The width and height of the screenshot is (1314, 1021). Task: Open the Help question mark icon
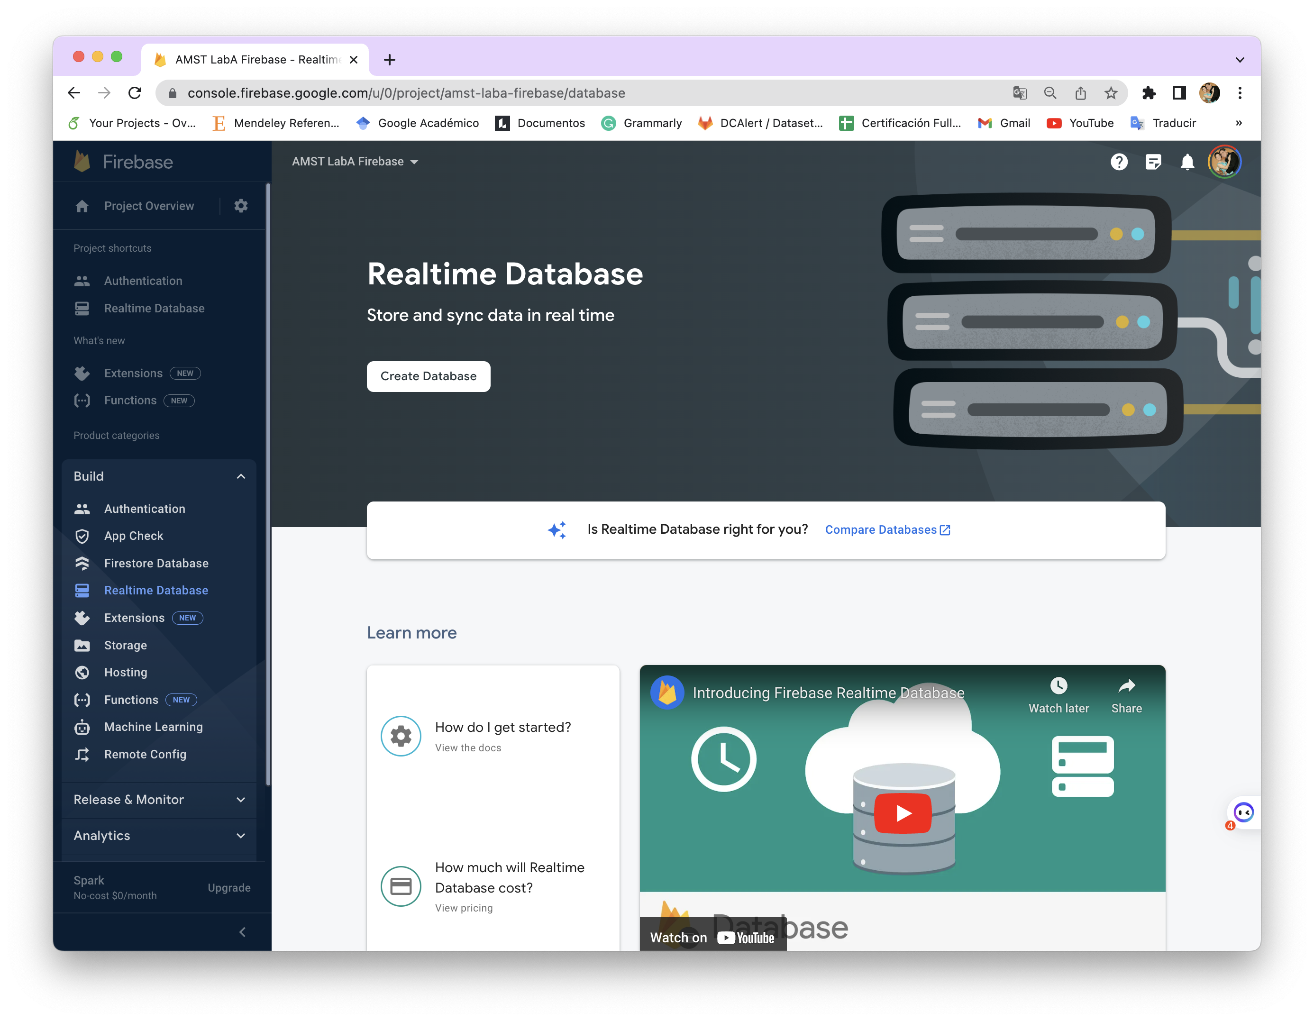1119,162
